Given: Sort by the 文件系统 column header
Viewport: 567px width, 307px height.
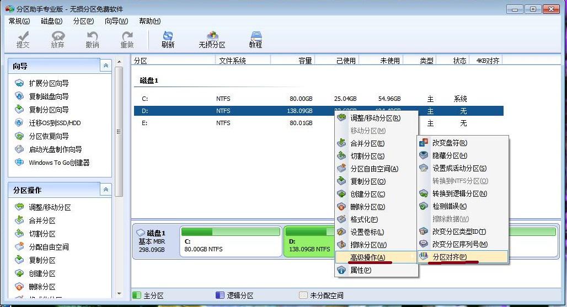Looking at the screenshot, I should [243, 60].
